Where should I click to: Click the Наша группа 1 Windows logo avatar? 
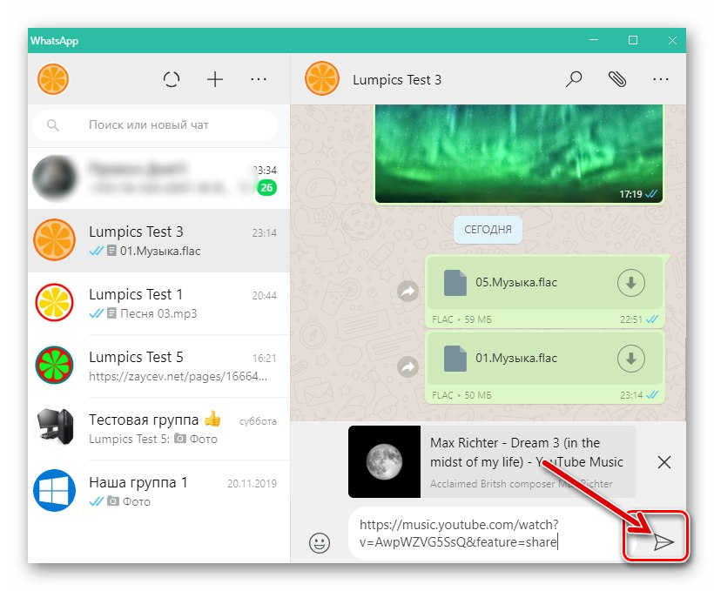point(54,490)
